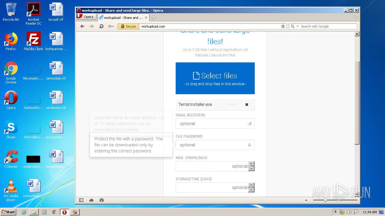Open janmodule.rtf document on desktop

[x=56, y=71]
